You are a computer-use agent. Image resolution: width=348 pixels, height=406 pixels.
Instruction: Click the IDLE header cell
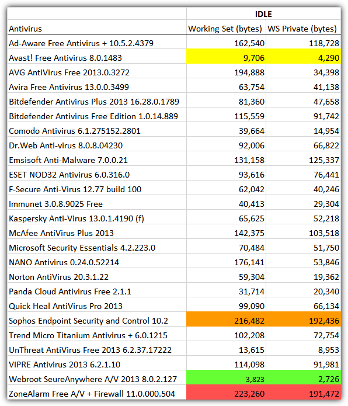point(263,13)
